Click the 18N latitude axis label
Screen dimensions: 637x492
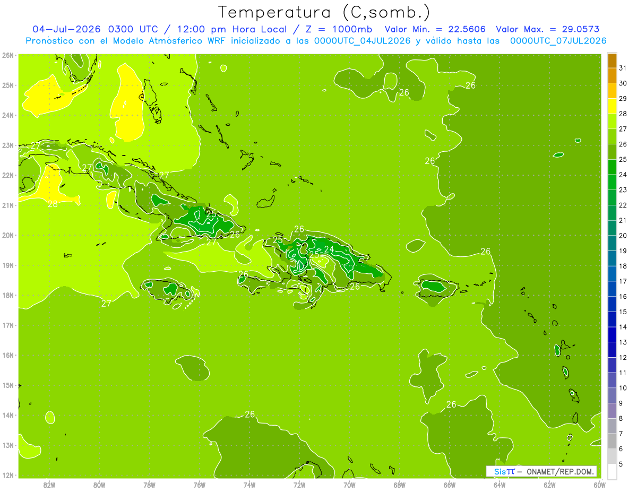7,295
